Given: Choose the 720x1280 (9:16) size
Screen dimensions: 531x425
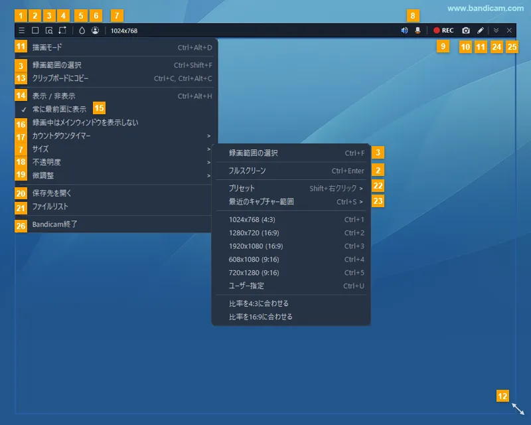Looking at the screenshot, I should click(x=291, y=272).
